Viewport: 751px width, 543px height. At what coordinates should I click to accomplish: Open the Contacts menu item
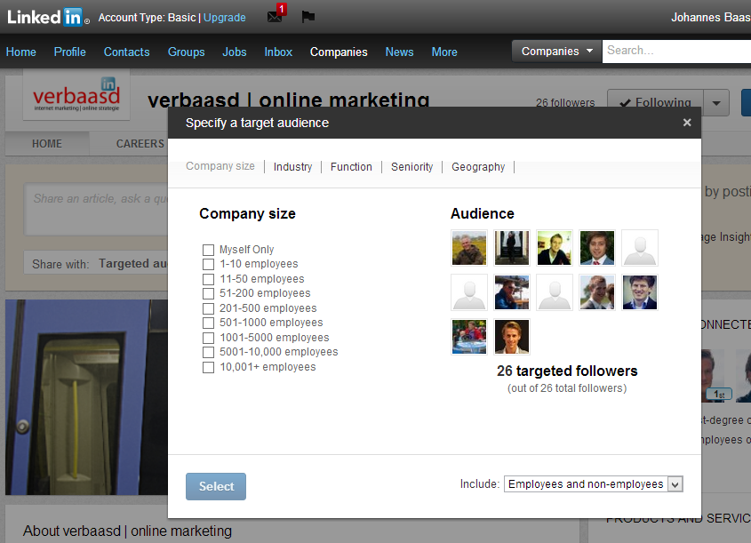click(127, 52)
